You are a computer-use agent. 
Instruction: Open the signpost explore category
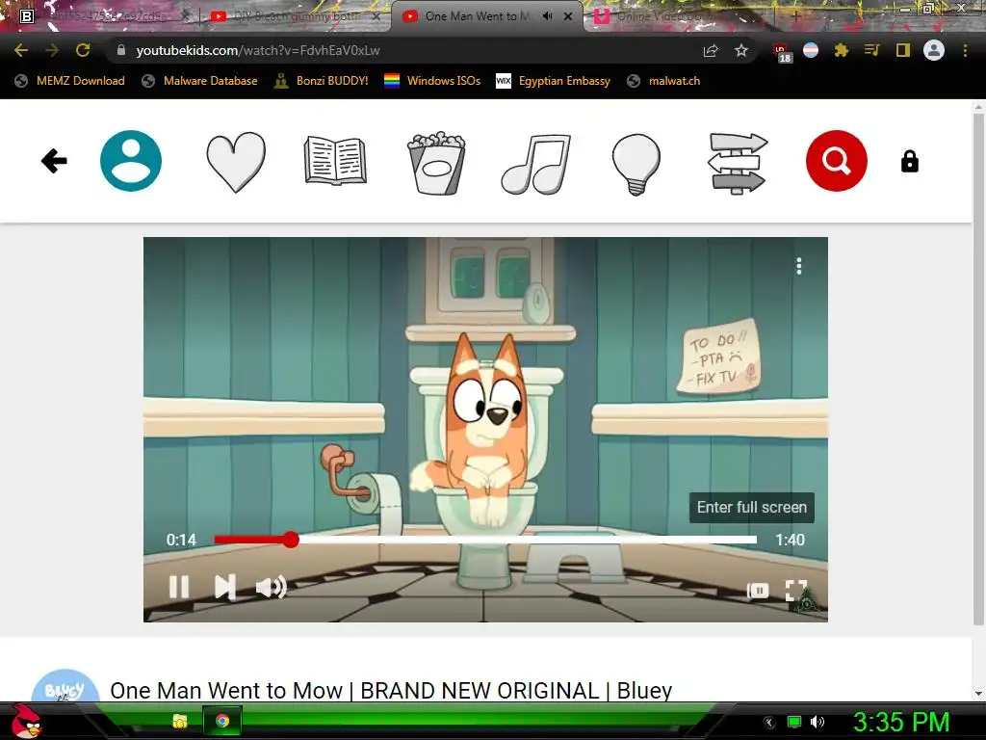click(x=737, y=163)
